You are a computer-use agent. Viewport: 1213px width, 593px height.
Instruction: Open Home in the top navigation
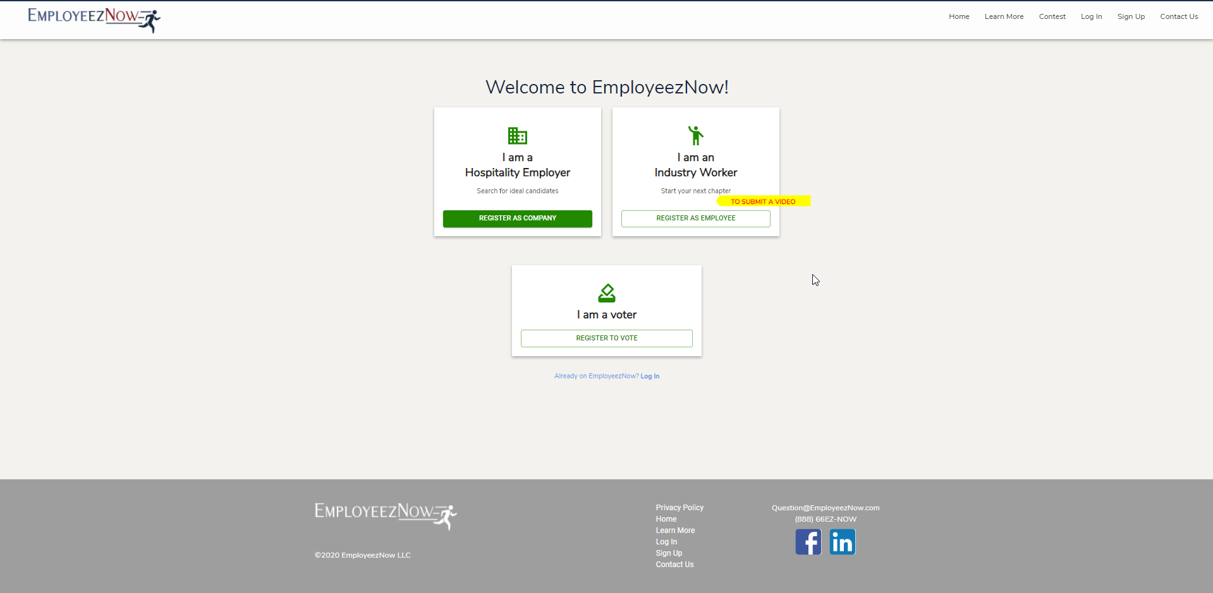(958, 16)
